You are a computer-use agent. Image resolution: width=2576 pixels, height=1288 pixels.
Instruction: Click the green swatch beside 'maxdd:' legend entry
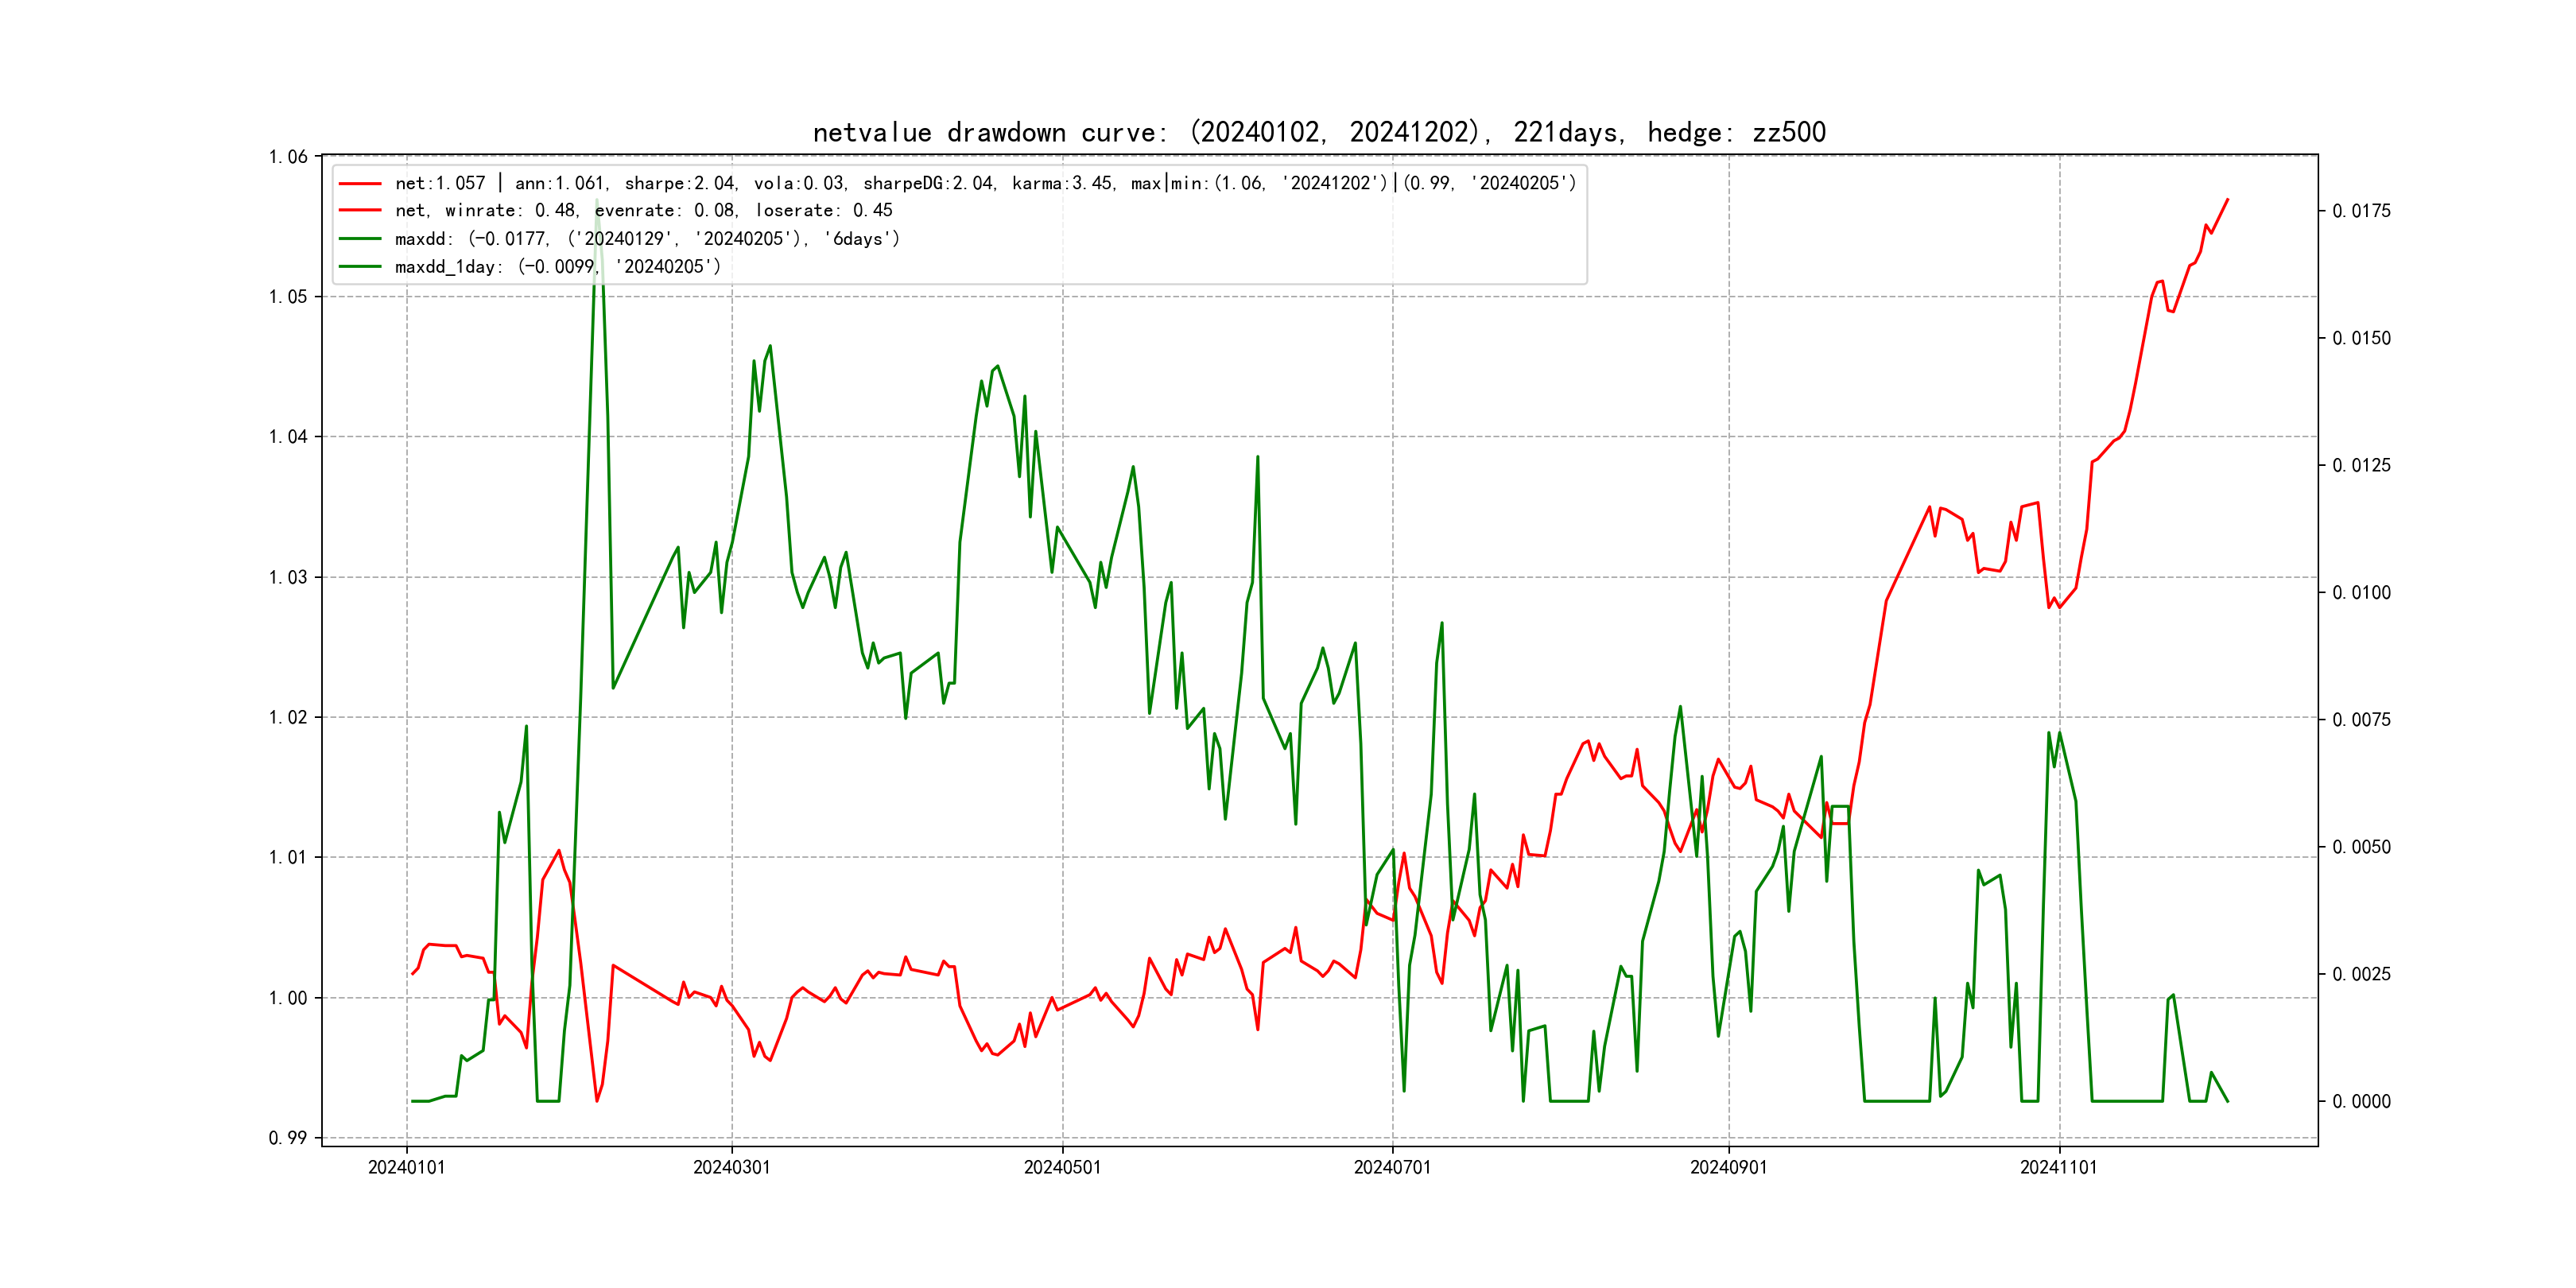360,239
